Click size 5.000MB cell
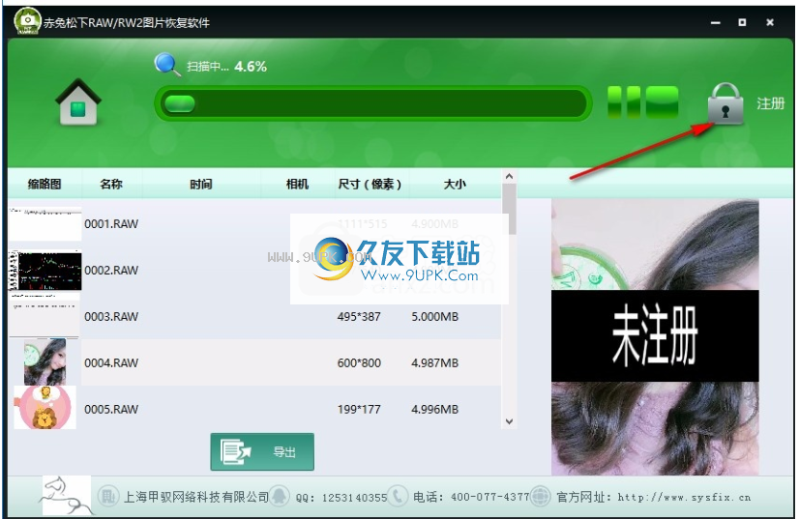This screenshot has width=799, height=519. tap(434, 317)
